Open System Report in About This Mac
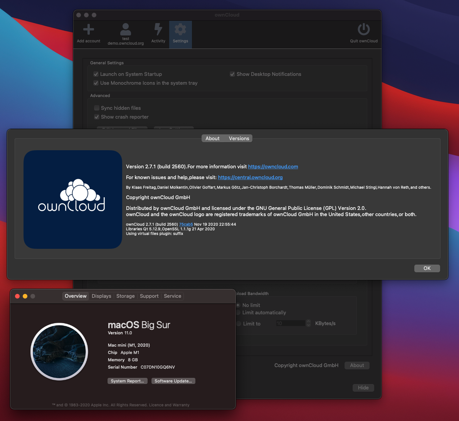This screenshot has height=421, width=459. pyautogui.click(x=127, y=381)
